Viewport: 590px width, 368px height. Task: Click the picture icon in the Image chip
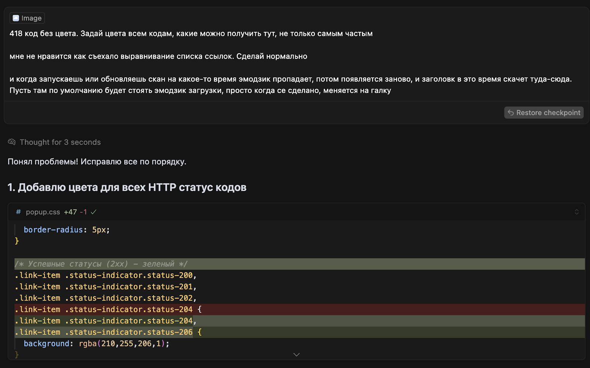[x=16, y=18]
